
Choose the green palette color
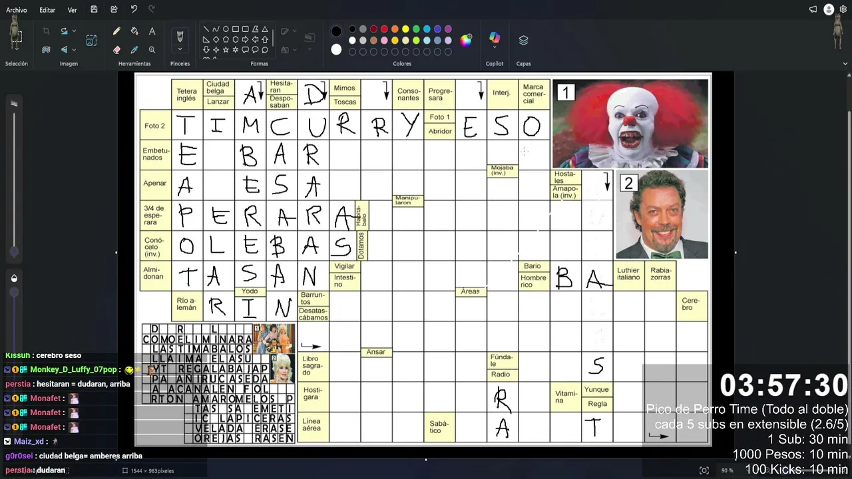(416, 29)
